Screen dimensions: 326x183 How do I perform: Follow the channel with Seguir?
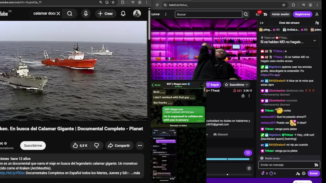[213, 85]
